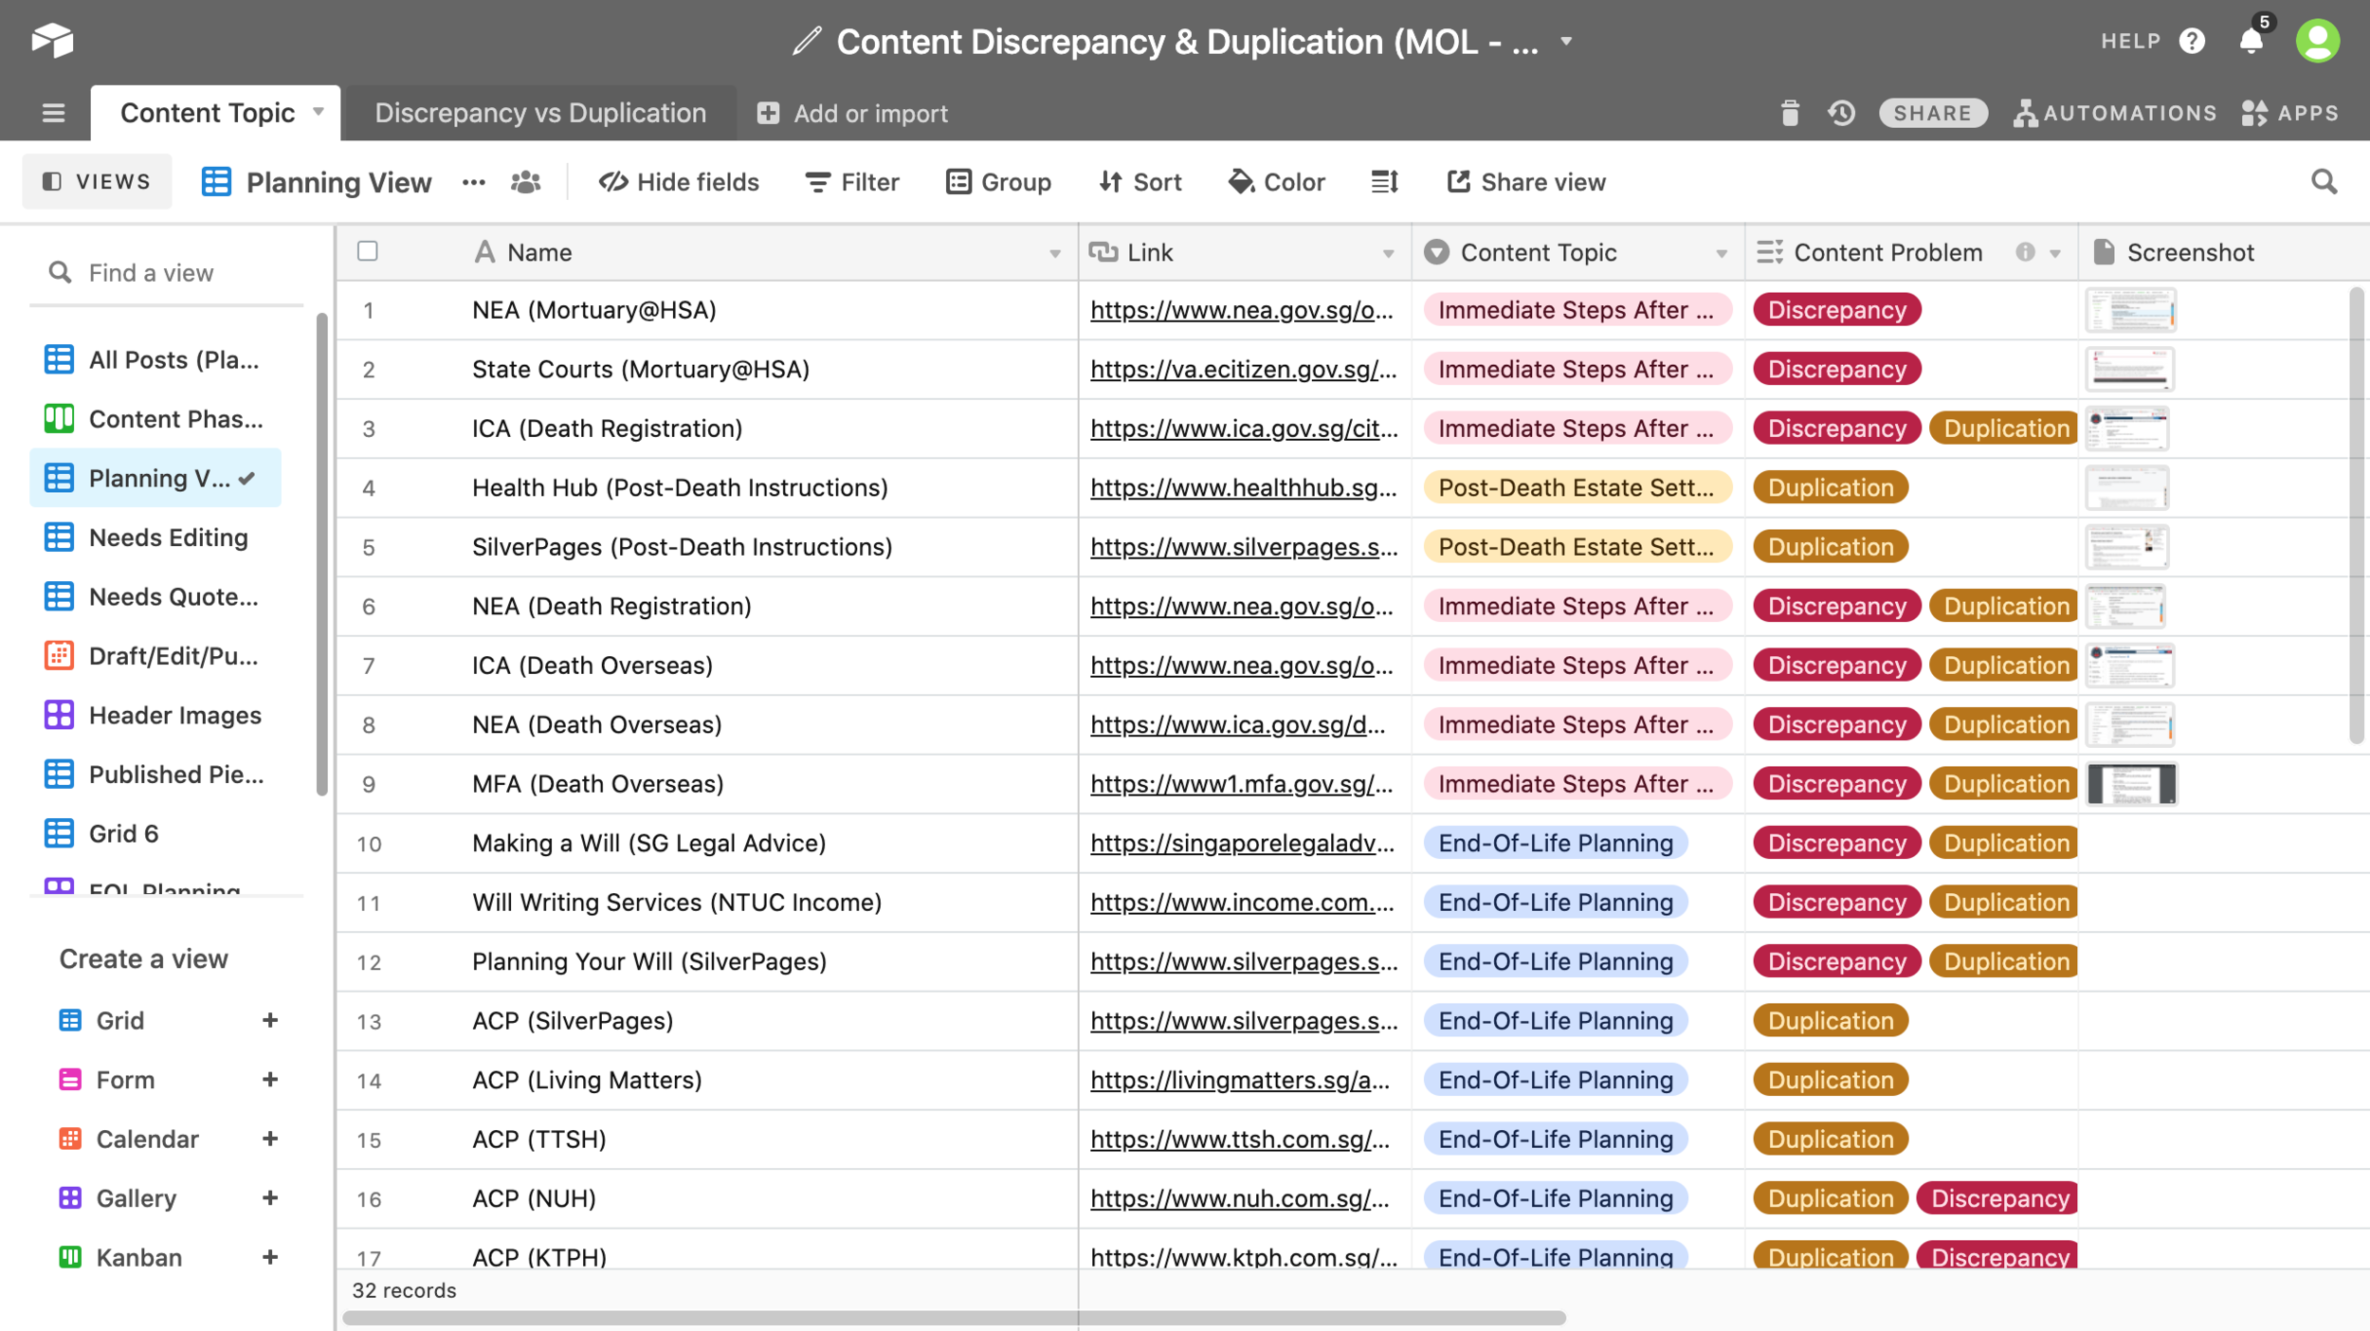Click the Find a view search field
The image size is (2370, 1331).
pyautogui.click(x=166, y=273)
